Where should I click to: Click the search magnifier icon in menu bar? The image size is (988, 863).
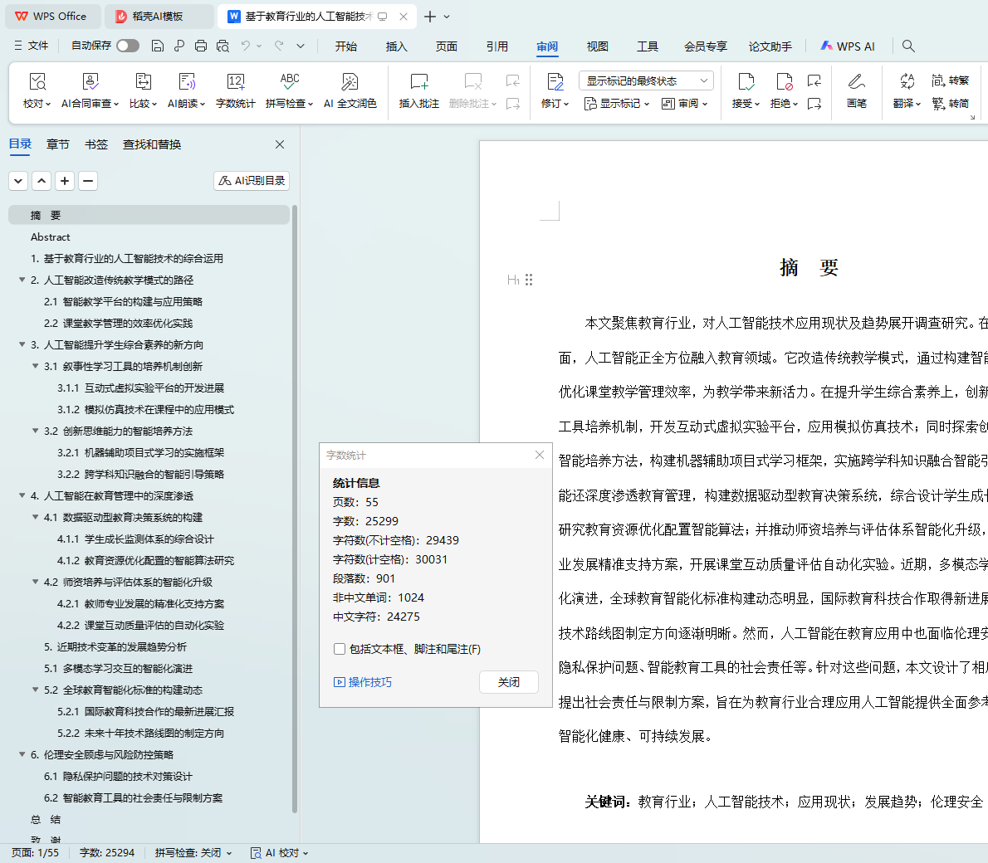tap(908, 46)
